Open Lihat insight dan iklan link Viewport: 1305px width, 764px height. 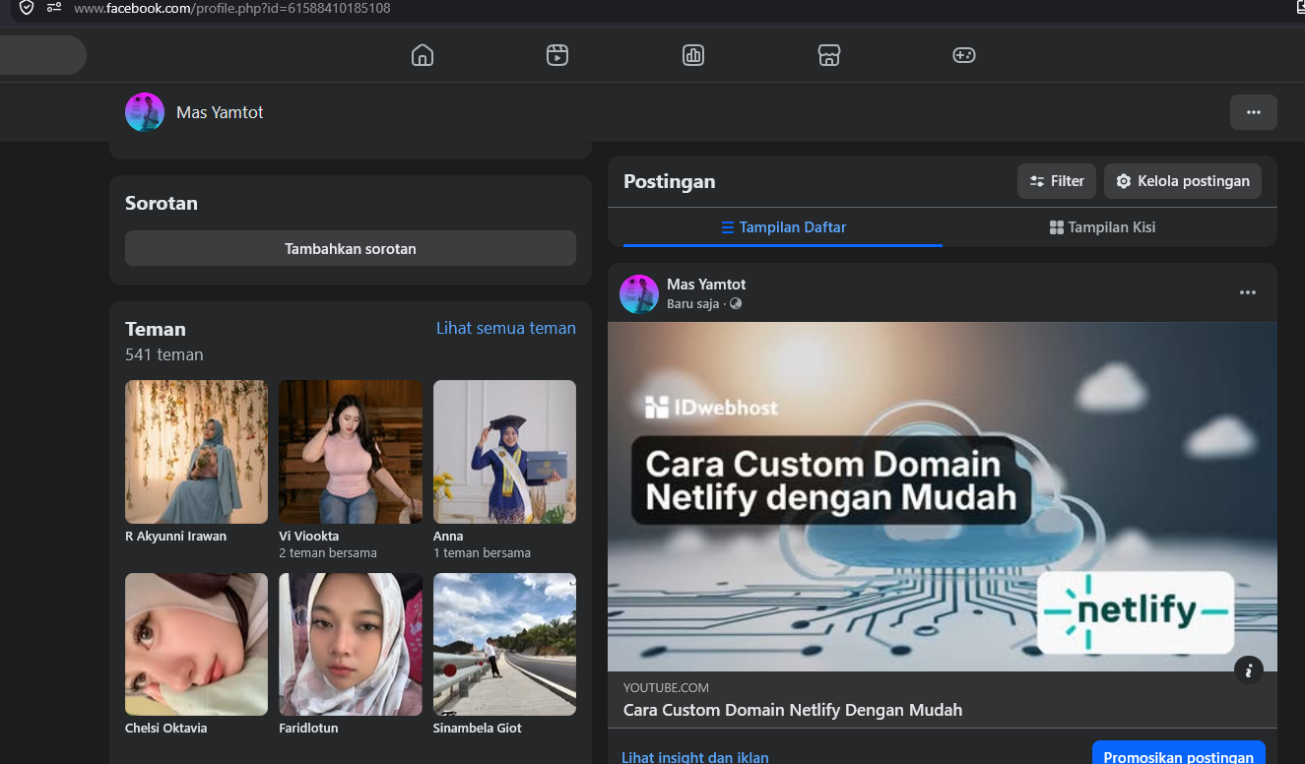pos(695,757)
